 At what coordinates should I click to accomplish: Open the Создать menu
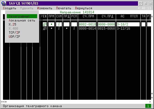[x=9, y=8]
